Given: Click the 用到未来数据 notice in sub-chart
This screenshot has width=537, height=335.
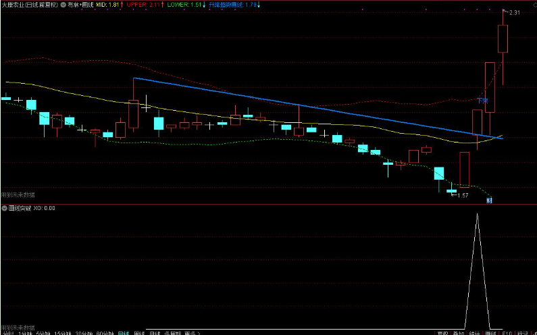Looking at the screenshot, I should click(18, 328).
